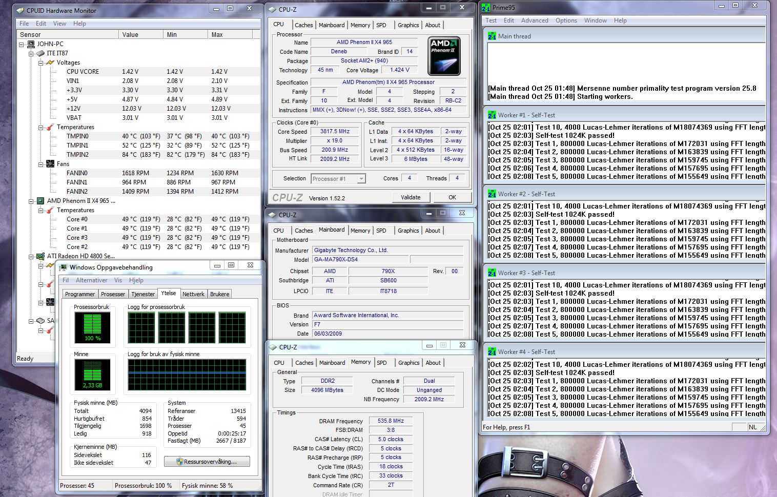Open the Advanced menu in Prime95

pyautogui.click(x=535, y=20)
